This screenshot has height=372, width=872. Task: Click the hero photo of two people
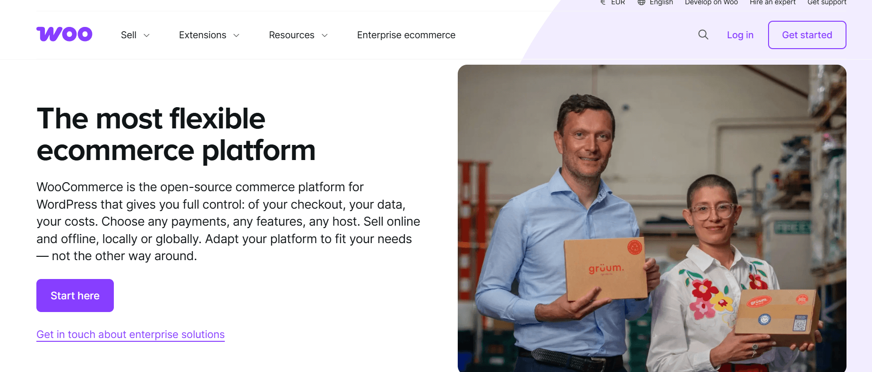(x=651, y=218)
